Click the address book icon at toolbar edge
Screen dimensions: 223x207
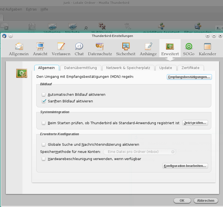[219, 28]
